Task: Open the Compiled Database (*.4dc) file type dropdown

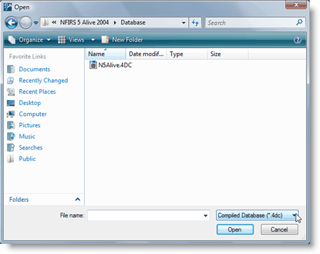Action: [x=258, y=215]
